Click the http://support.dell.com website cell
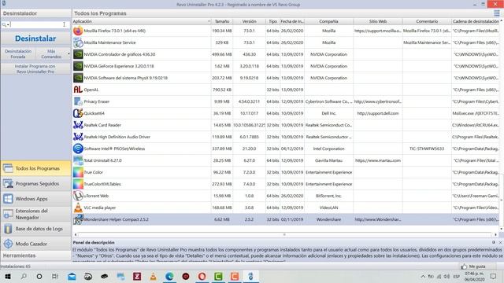The height and width of the screenshot is (283, 504). pyautogui.click(x=378, y=113)
